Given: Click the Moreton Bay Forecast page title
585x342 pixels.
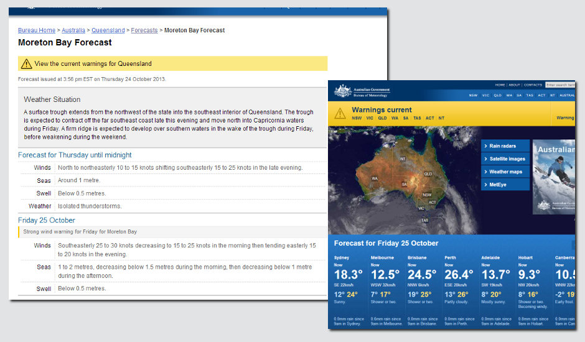Looking at the screenshot, I should click(x=65, y=42).
